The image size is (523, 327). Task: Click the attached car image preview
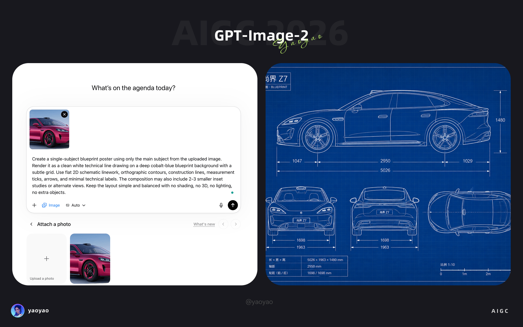(49, 129)
